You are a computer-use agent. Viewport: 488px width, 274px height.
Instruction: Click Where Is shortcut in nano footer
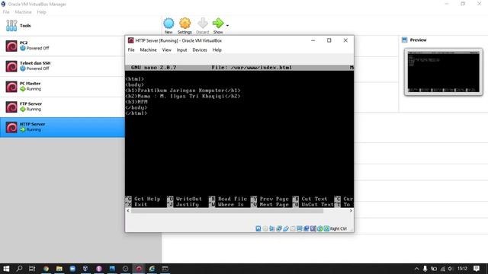226,205
